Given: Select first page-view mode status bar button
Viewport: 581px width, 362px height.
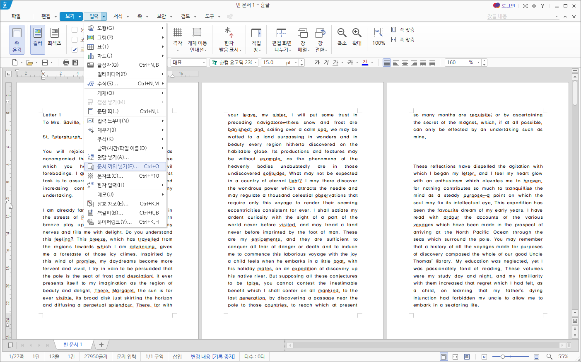Looking at the screenshot, I should pos(444,357).
